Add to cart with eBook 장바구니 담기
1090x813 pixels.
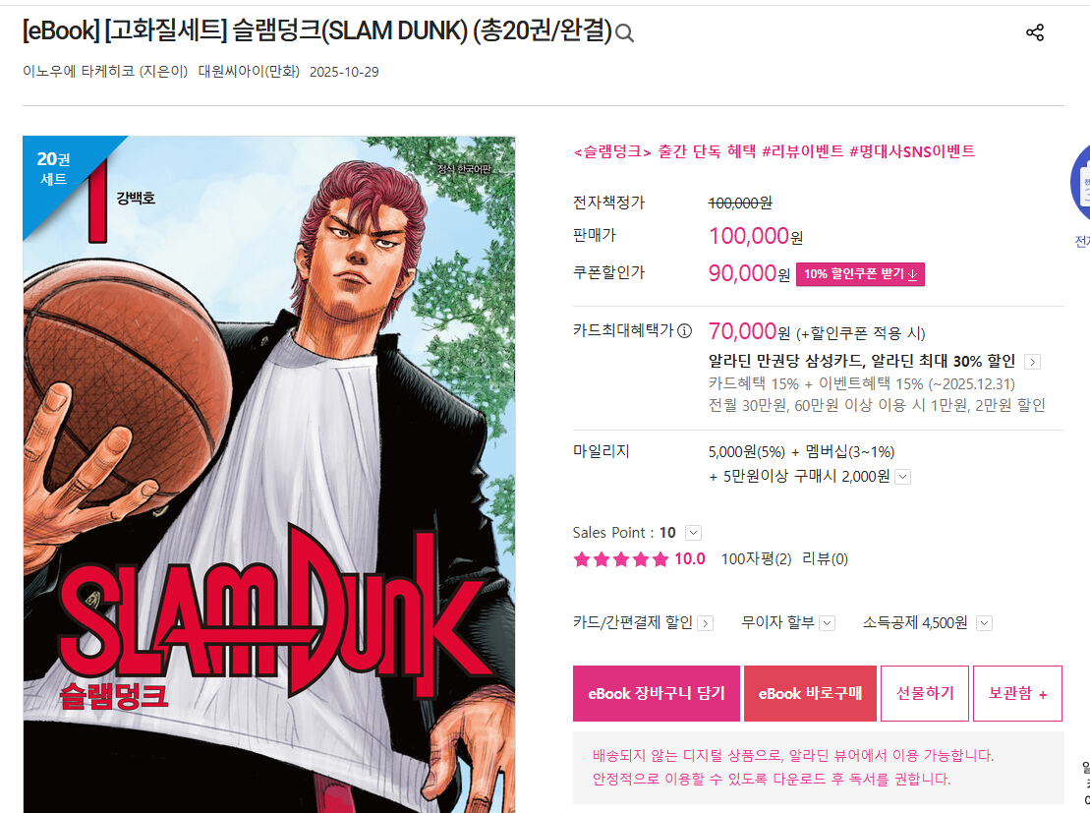pyautogui.click(x=657, y=693)
